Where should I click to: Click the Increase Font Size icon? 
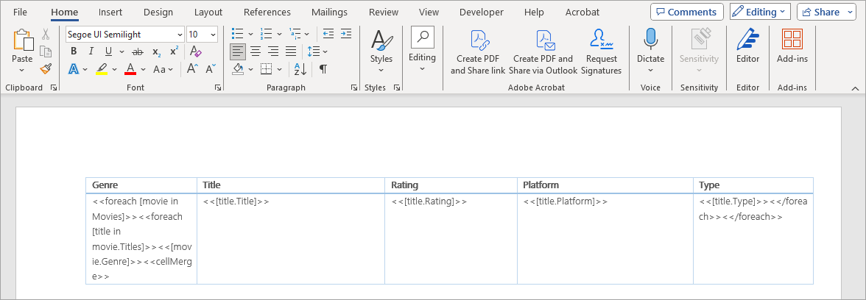[x=192, y=69]
